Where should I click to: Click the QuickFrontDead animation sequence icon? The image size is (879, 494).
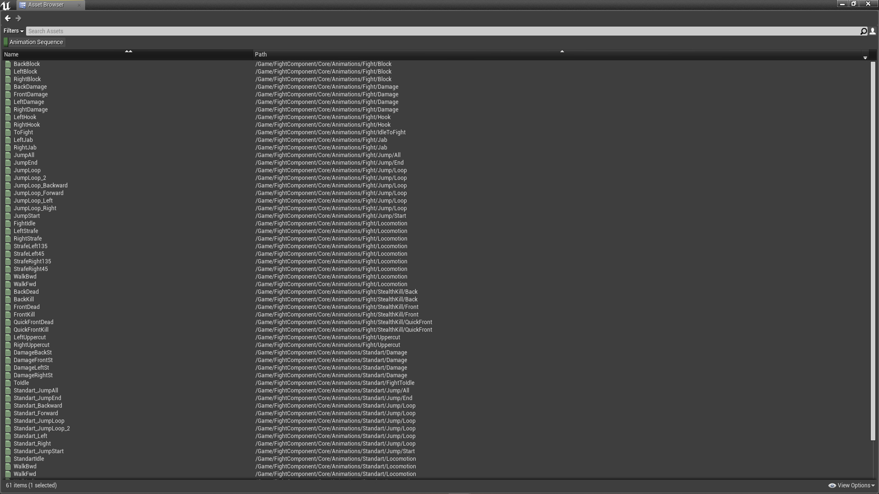(x=8, y=322)
